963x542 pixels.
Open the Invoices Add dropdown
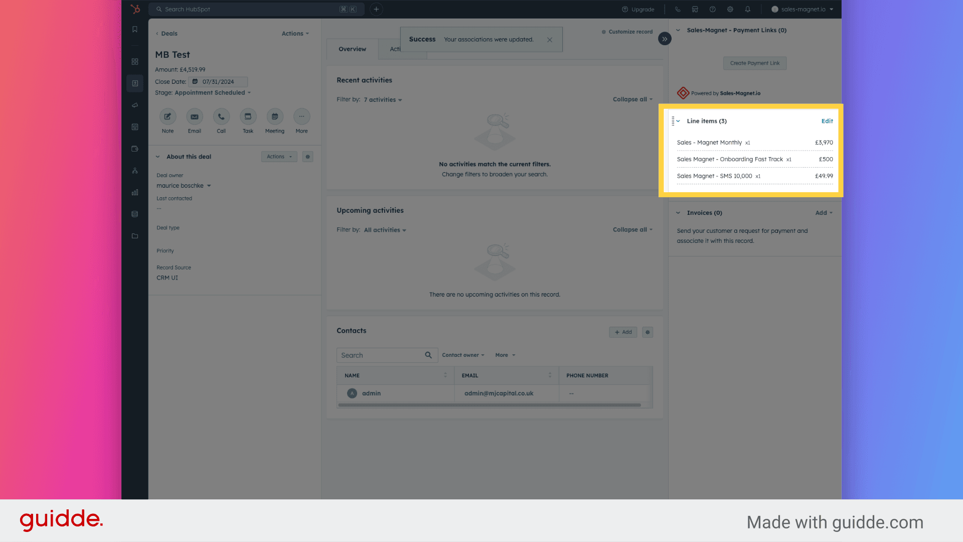click(x=824, y=213)
